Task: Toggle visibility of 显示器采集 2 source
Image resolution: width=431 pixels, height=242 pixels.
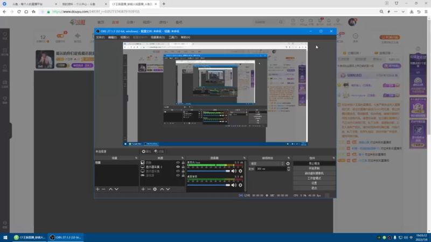Action: pyautogui.click(x=178, y=167)
